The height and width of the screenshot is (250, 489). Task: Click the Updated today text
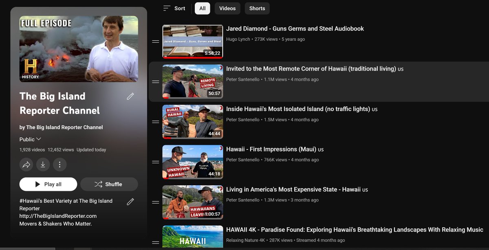(91, 150)
